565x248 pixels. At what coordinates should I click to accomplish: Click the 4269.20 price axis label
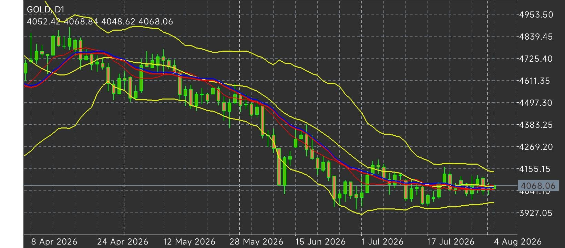click(536, 147)
